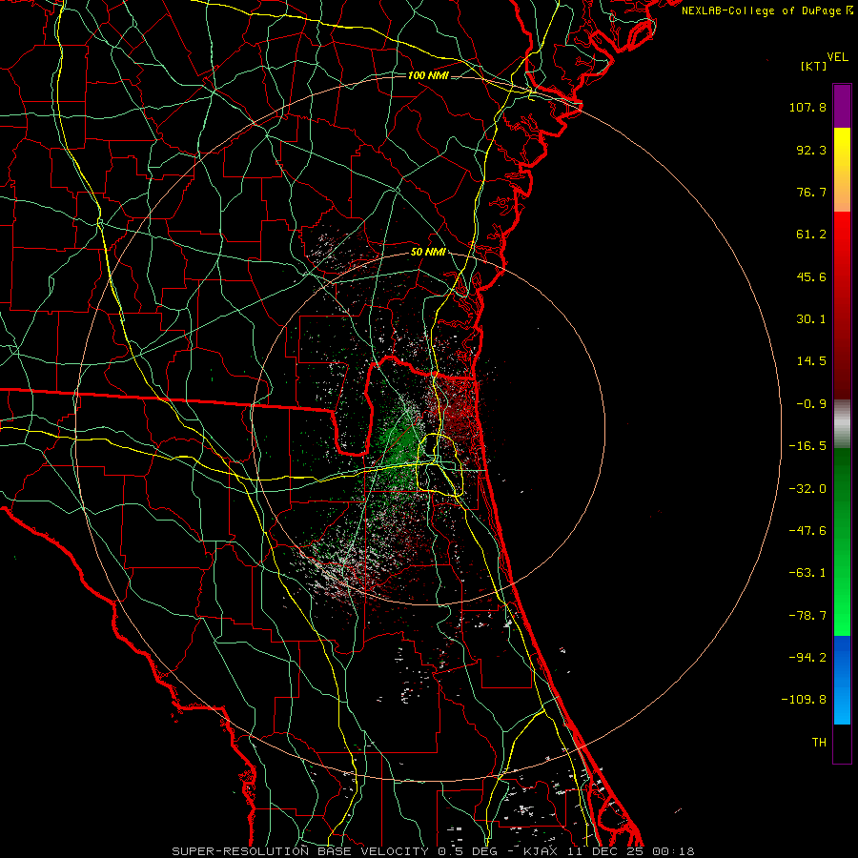This screenshot has height=858, width=858.
Task: Click the [KT] units label
Action: [813, 66]
